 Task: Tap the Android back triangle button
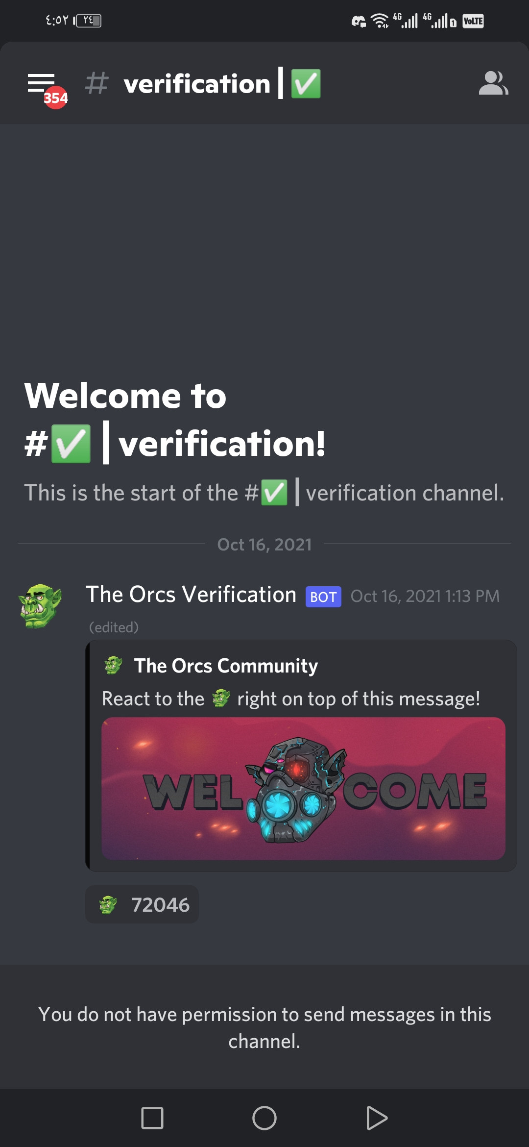(x=377, y=1118)
